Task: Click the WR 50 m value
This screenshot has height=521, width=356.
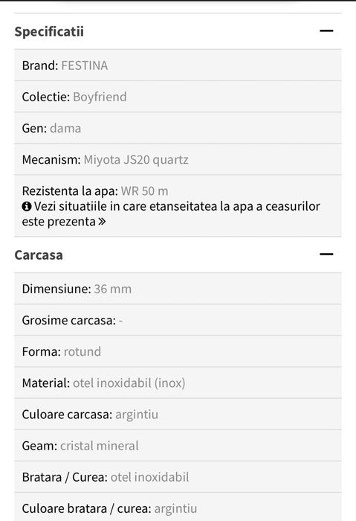Action: tap(144, 191)
